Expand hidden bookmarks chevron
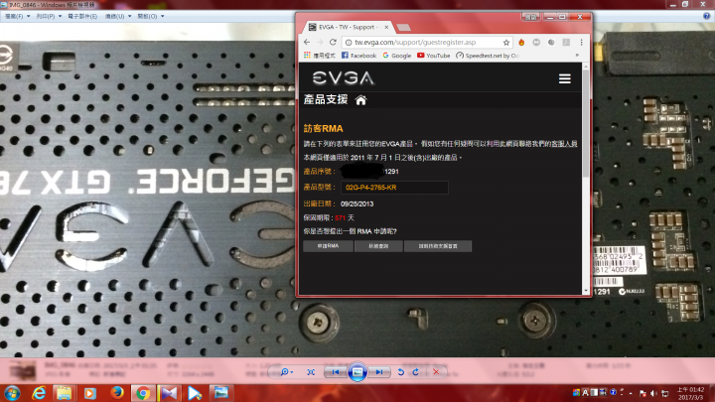Viewport: 715px width, 402px height. tap(577, 56)
